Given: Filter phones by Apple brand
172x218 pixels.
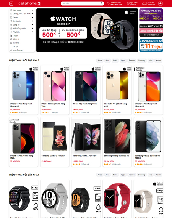Looking at the screenshot, I should point(100,61).
